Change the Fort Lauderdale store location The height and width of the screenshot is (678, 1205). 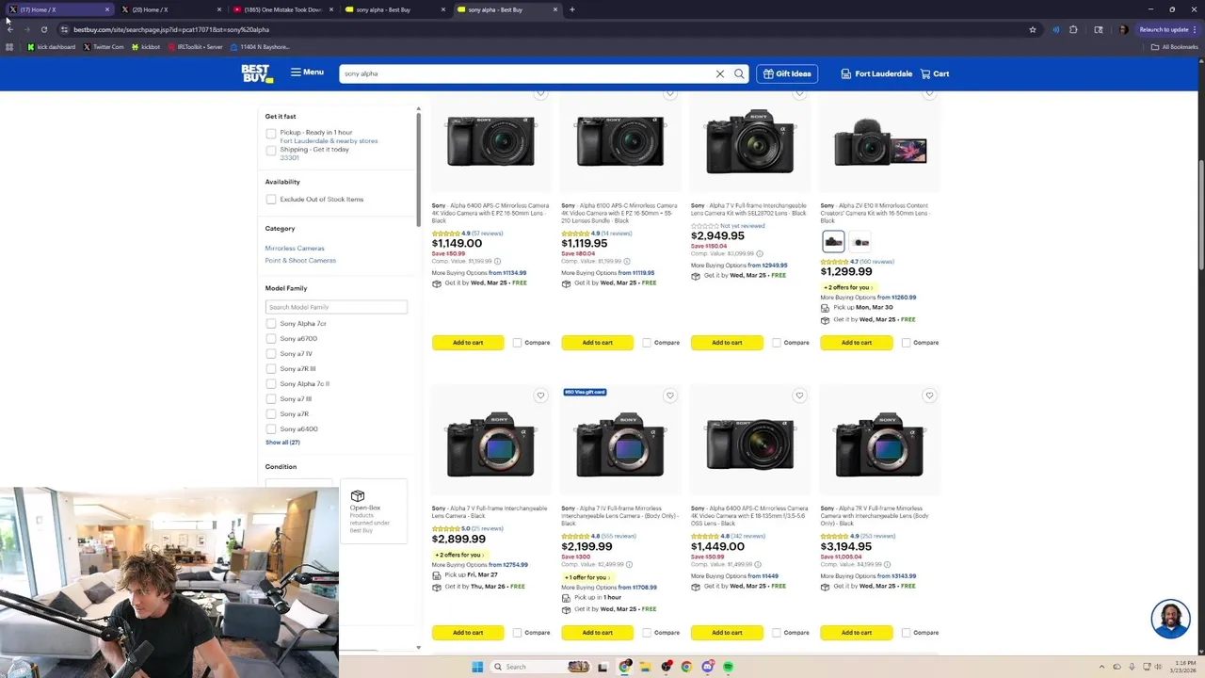(876, 73)
